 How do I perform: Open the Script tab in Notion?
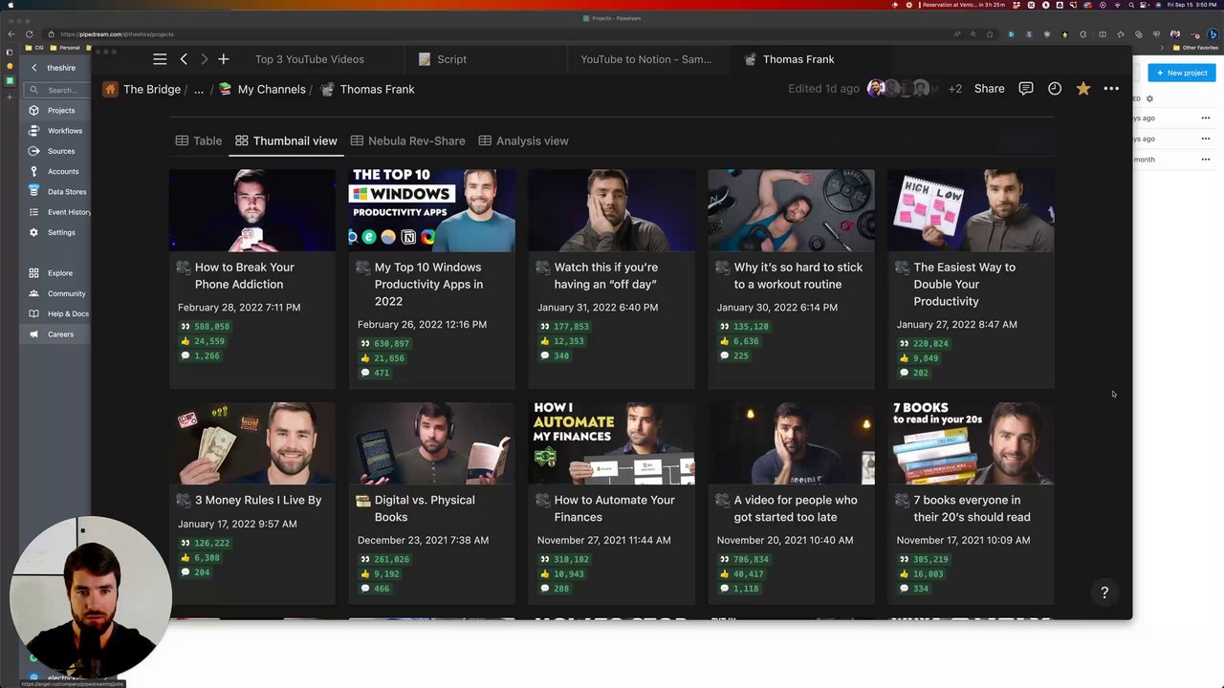[x=443, y=59]
